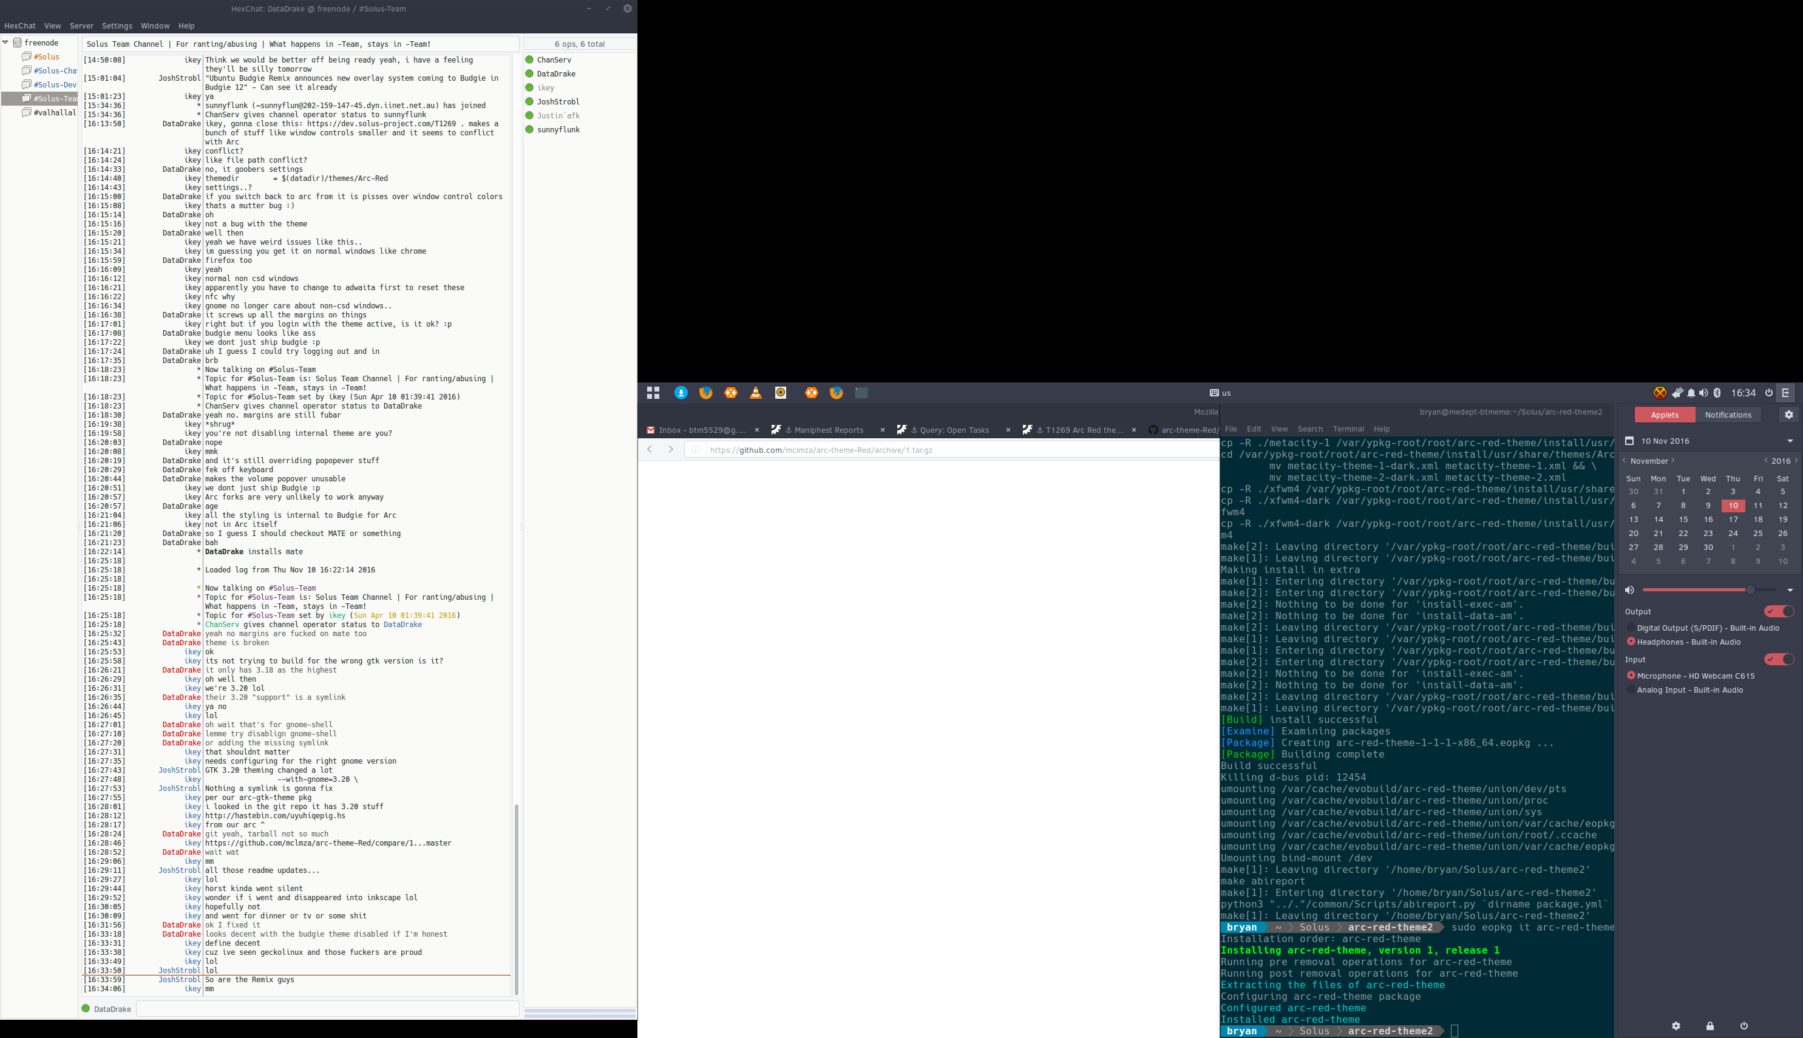Adjust the Raven volume slider

pyautogui.click(x=1709, y=590)
